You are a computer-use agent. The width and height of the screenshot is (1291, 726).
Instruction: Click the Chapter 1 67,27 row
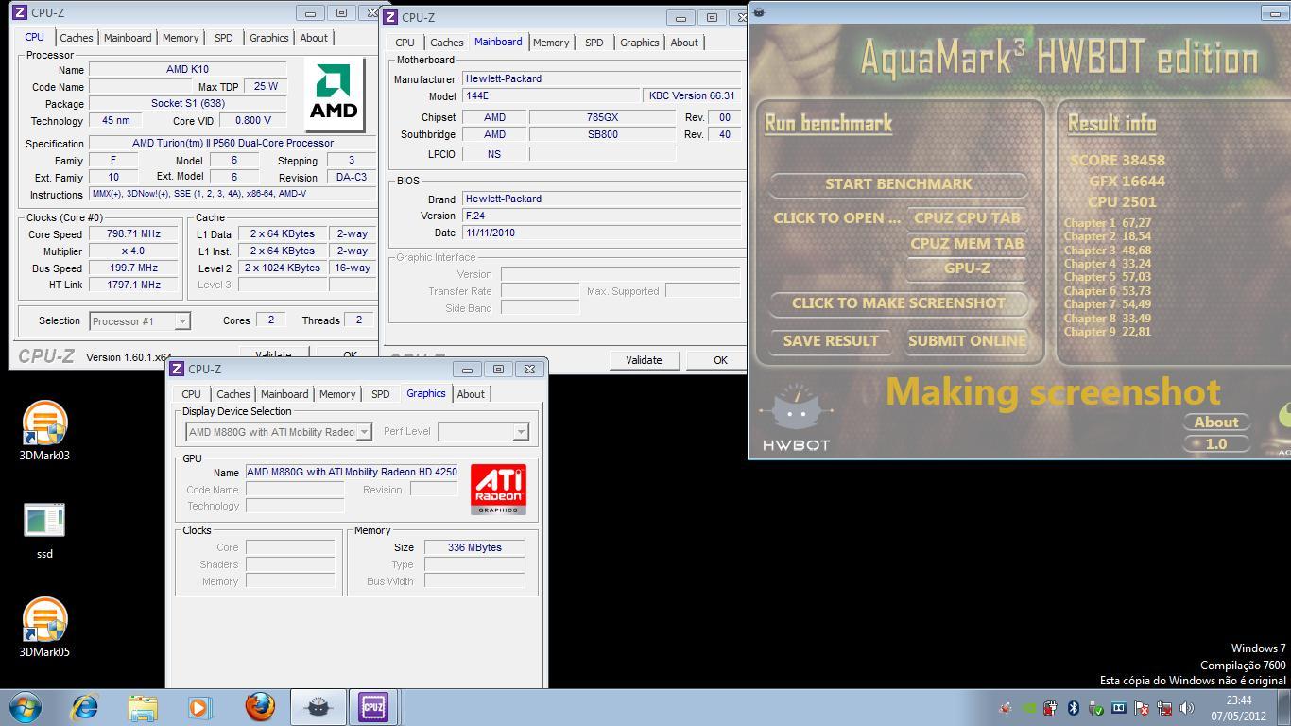1108,223
